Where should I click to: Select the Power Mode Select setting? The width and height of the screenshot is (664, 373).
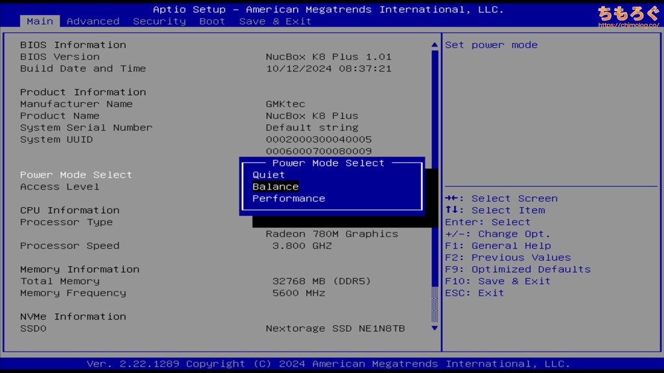(77, 175)
